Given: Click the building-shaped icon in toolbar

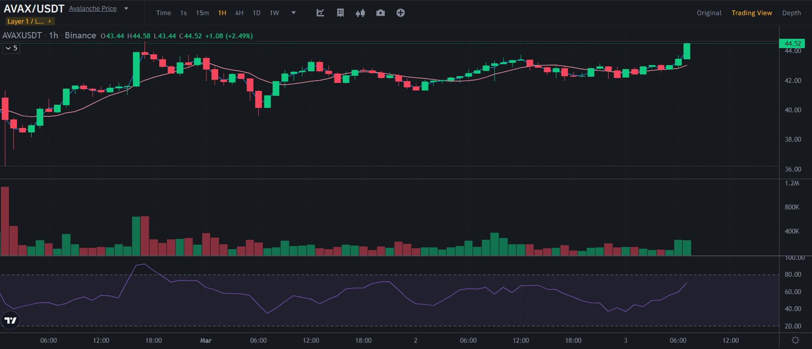Looking at the screenshot, I should click(x=340, y=13).
